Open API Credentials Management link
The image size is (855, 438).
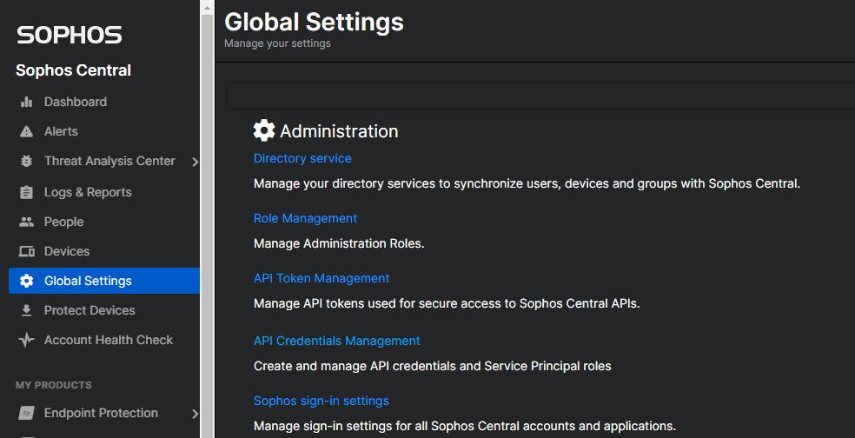tap(336, 341)
